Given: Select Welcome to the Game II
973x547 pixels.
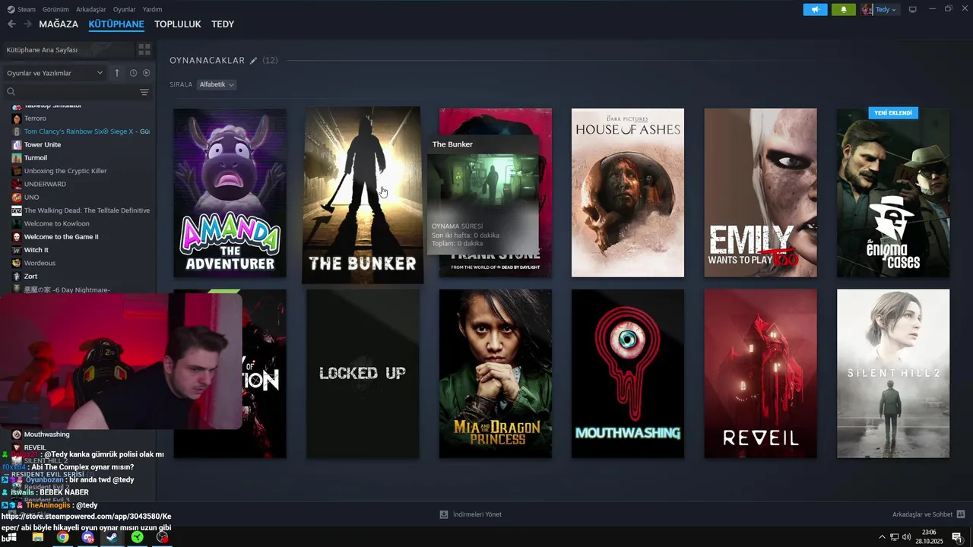Looking at the screenshot, I should click(x=61, y=237).
